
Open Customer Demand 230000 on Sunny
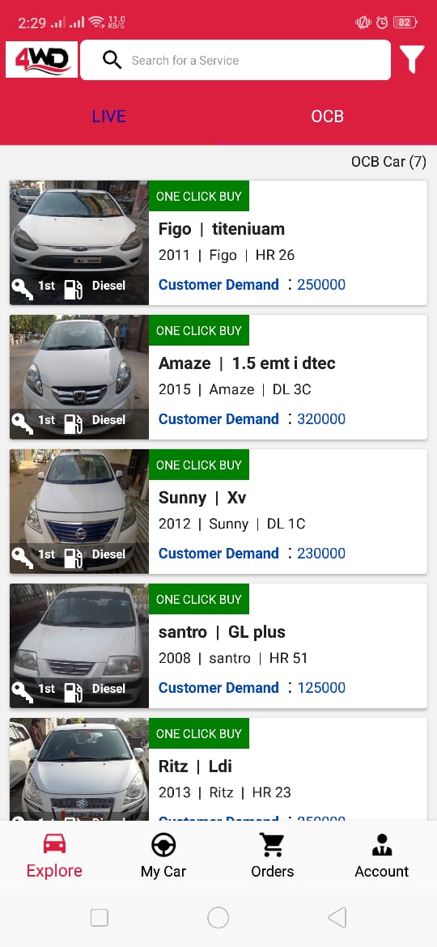252,553
